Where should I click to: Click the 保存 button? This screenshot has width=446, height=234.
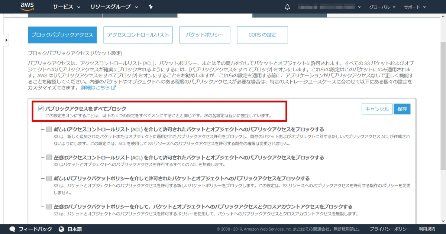402,109
